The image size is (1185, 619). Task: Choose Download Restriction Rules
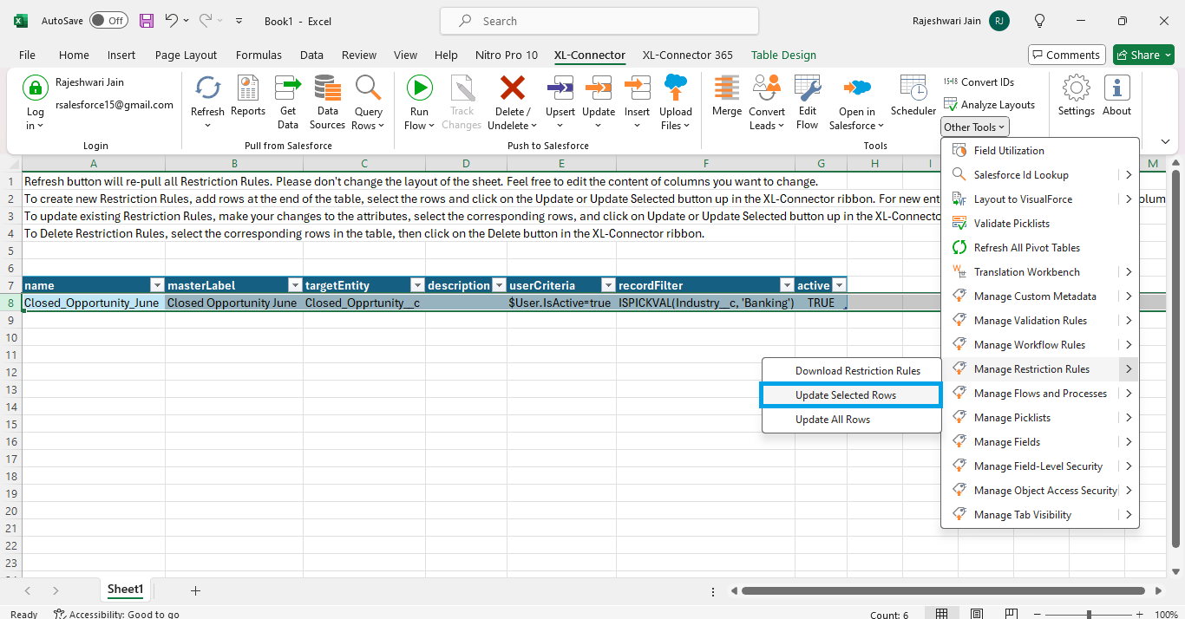[x=852, y=371]
